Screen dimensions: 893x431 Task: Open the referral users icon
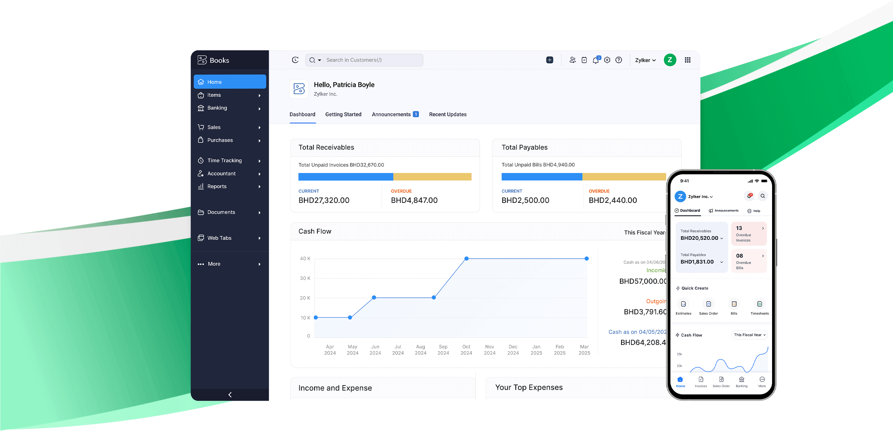tap(572, 60)
